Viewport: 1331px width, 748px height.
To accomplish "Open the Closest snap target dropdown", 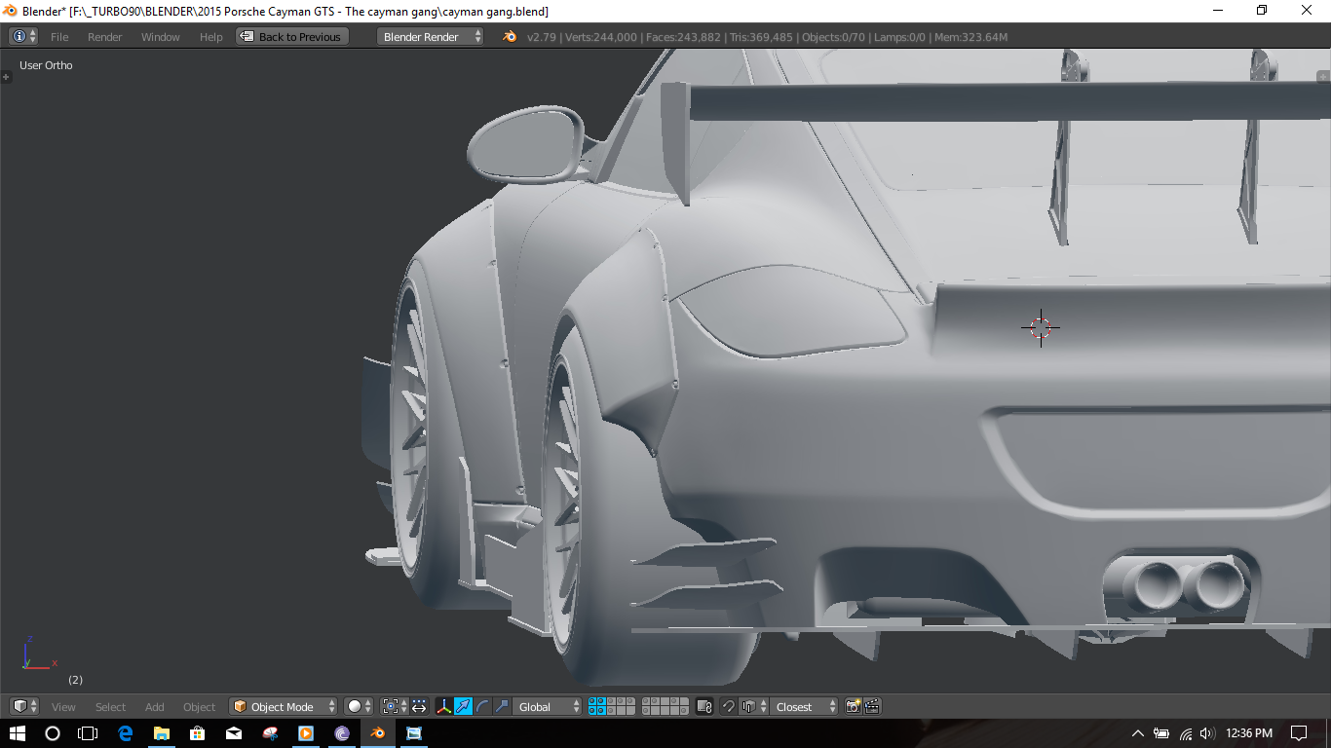I will point(804,706).
